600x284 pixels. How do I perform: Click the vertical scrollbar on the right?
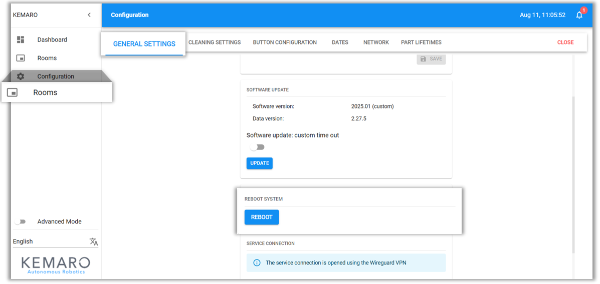(x=574, y=175)
